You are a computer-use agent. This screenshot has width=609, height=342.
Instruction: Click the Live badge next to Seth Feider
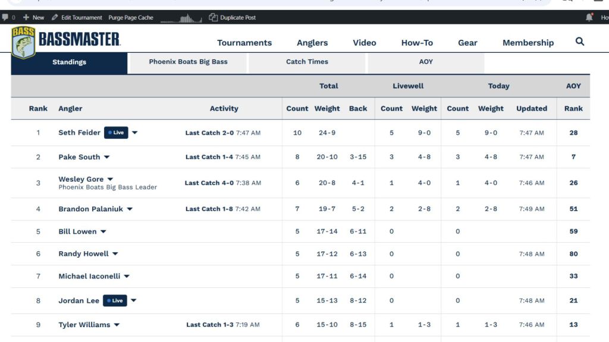click(116, 132)
